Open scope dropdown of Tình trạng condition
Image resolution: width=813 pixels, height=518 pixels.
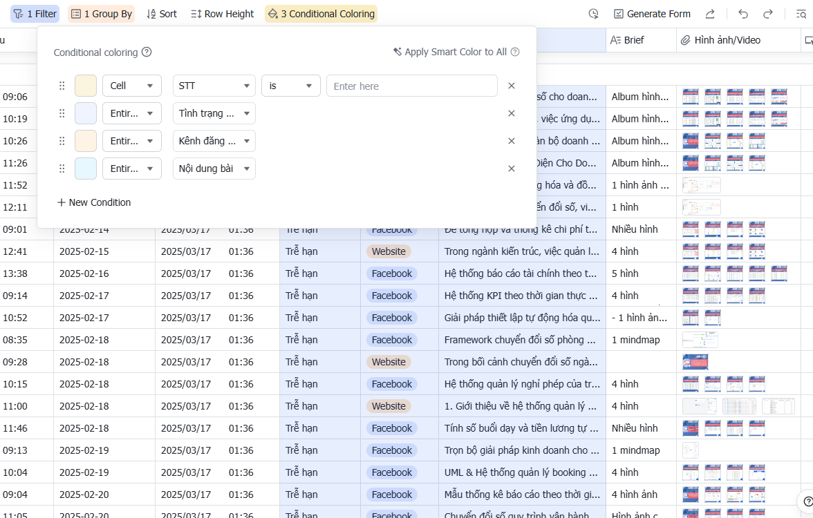[x=132, y=113]
